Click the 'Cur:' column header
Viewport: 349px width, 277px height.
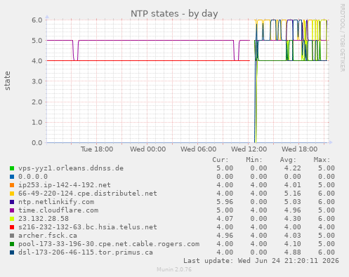coord(220,160)
